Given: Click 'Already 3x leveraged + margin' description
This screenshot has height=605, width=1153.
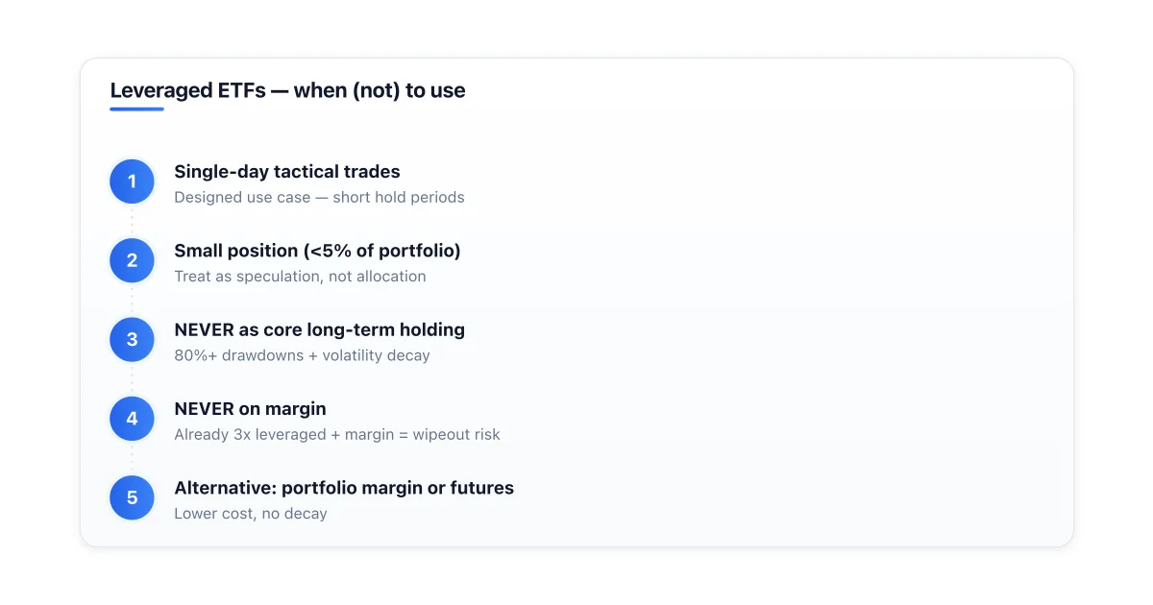Looking at the screenshot, I should 337,434.
